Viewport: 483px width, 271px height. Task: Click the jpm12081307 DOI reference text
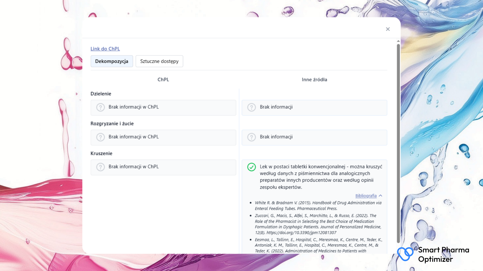(301, 233)
